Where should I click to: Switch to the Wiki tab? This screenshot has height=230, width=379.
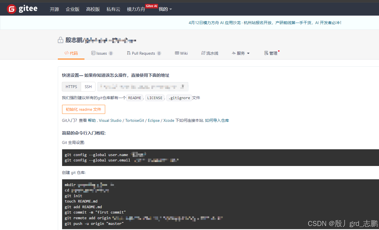[181, 53]
